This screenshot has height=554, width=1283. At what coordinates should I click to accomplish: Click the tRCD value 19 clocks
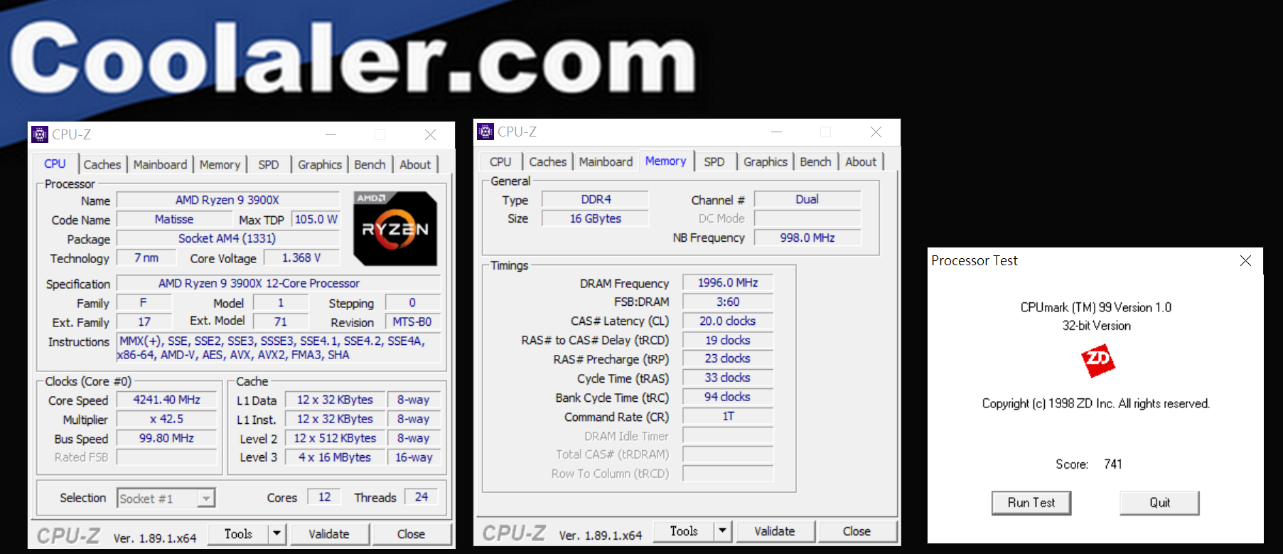pos(728,340)
